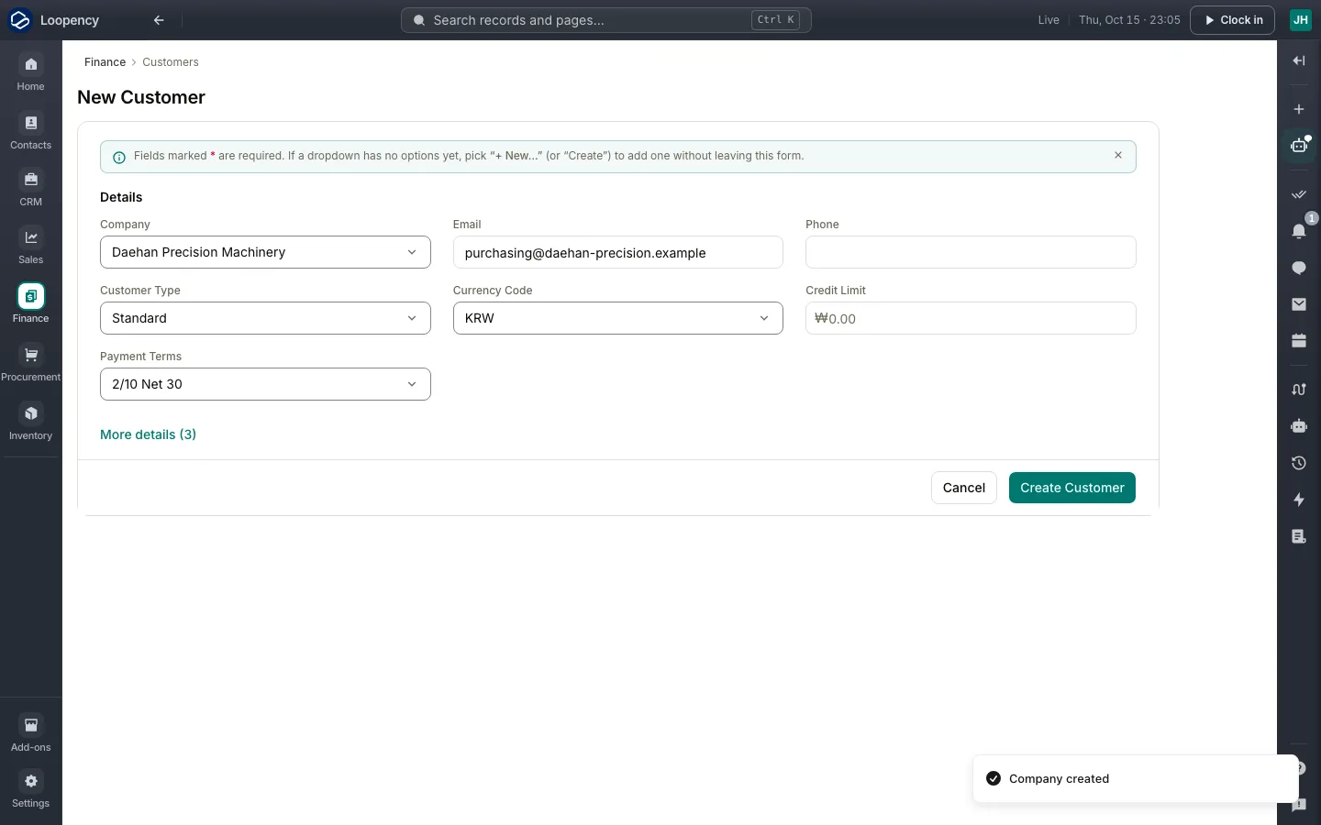Click the Create Customer button
The height and width of the screenshot is (825, 1321).
[1072, 488]
